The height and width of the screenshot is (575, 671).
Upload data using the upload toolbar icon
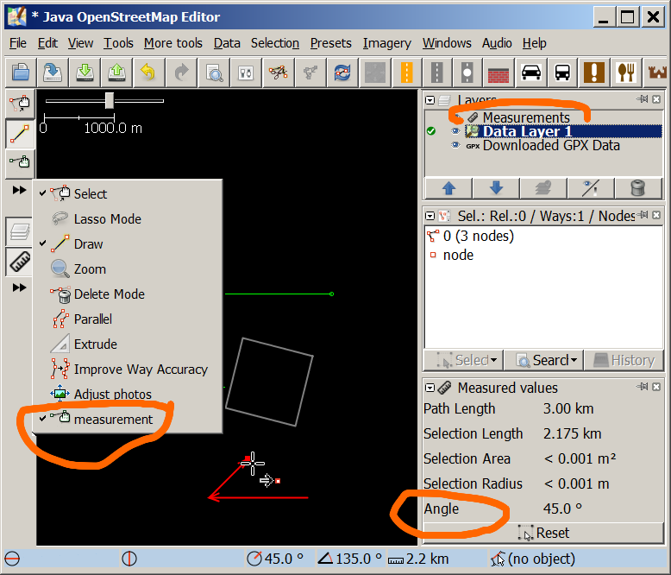pyautogui.click(x=116, y=73)
